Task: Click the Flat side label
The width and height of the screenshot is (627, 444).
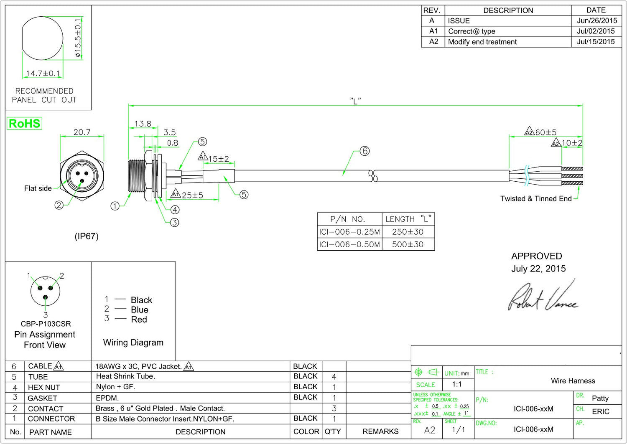Action: [x=38, y=188]
